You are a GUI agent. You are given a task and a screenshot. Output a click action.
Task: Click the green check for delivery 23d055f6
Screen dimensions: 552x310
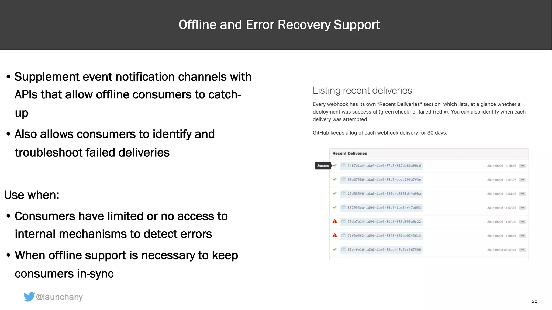[x=335, y=193]
